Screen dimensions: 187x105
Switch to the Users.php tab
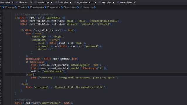tap(5, 2)
